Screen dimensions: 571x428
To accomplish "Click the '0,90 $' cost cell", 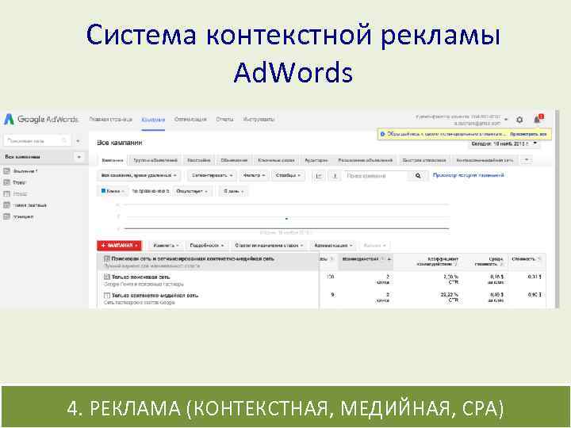I will (535, 295).
